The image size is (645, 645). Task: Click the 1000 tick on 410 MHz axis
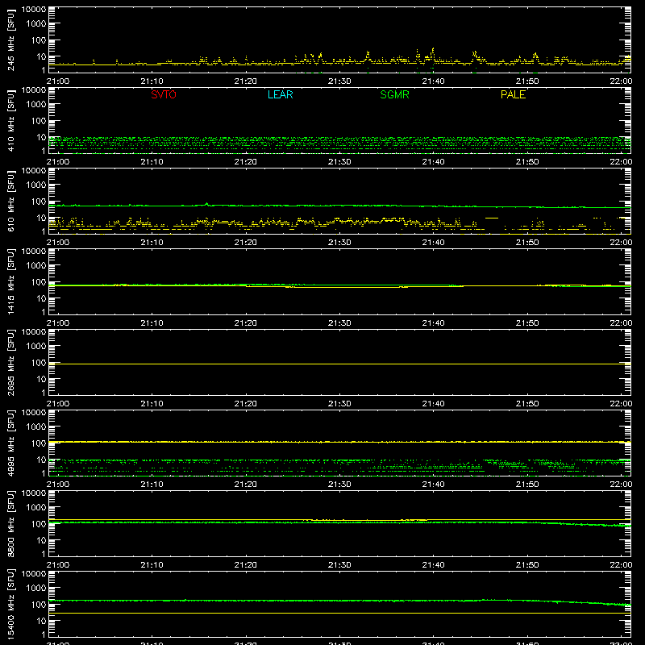point(36,105)
